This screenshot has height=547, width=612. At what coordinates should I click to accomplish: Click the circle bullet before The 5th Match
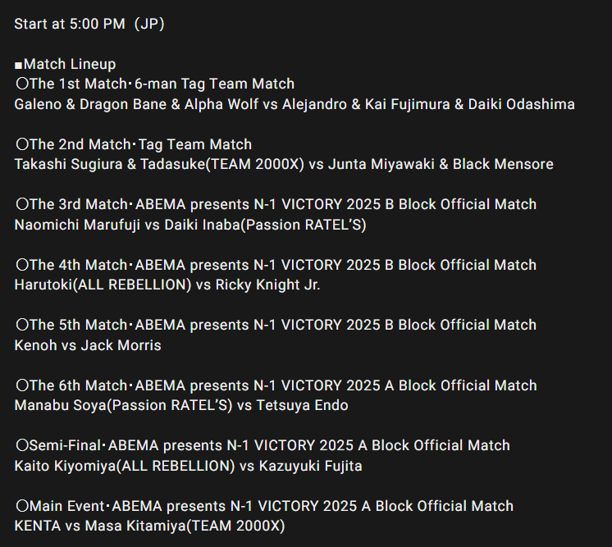coord(22,324)
